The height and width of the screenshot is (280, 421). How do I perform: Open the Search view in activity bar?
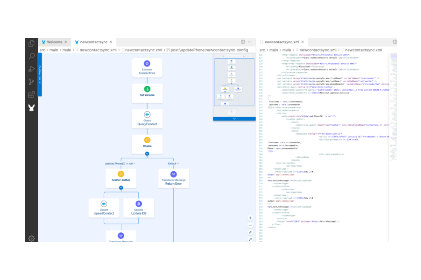tap(32, 56)
